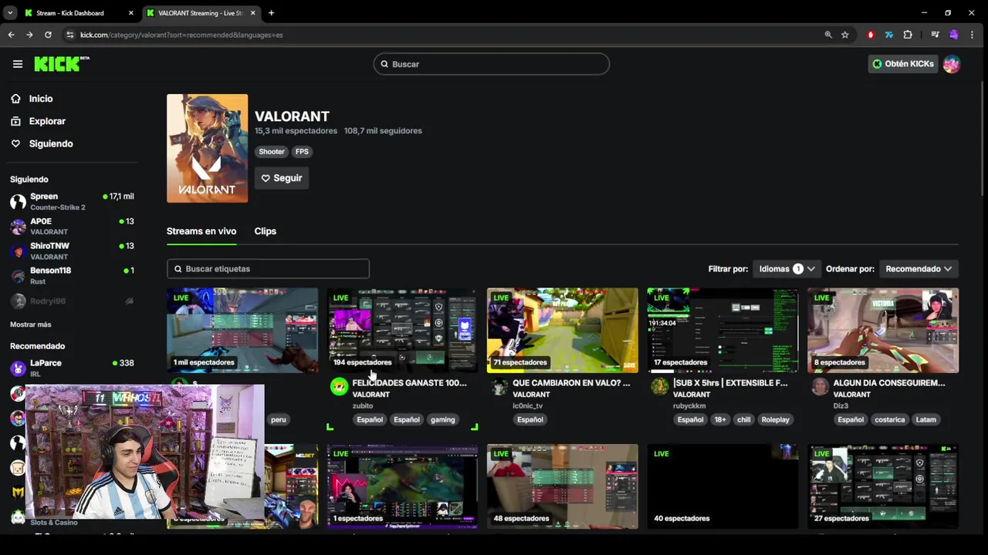Image resolution: width=988 pixels, height=555 pixels.
Task: Click ic0nic_tv streamer avatar
Action: coord(499,387)
